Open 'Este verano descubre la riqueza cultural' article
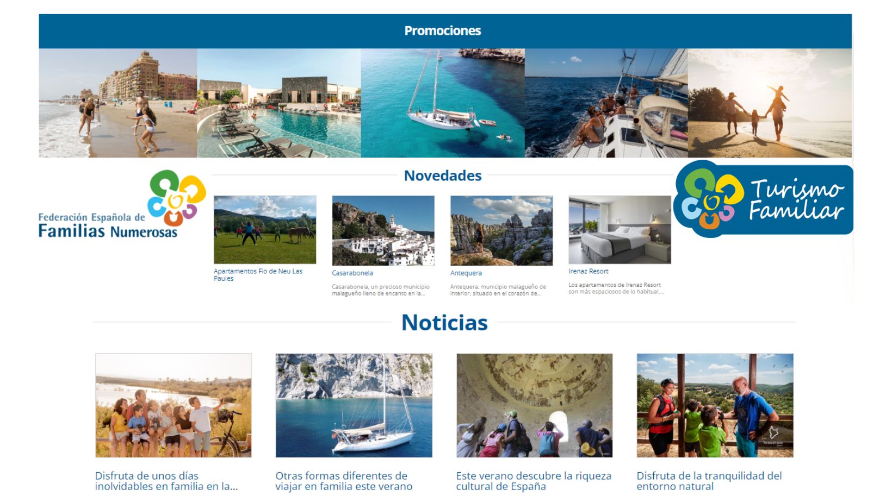Viewport: 892px width, 502px height. point(534,481)
